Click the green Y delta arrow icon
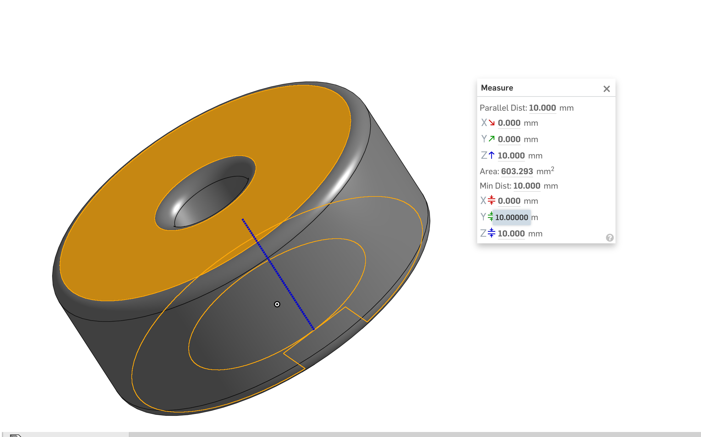The image size is (701, 437). click(491, 139)
